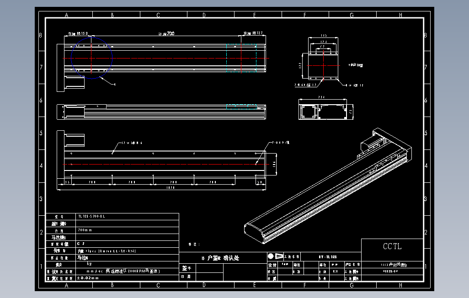The width and height of the screenshot is (469, 298).
Task: Click the 145 width dimension on slider view
Action: coord(323,35)
